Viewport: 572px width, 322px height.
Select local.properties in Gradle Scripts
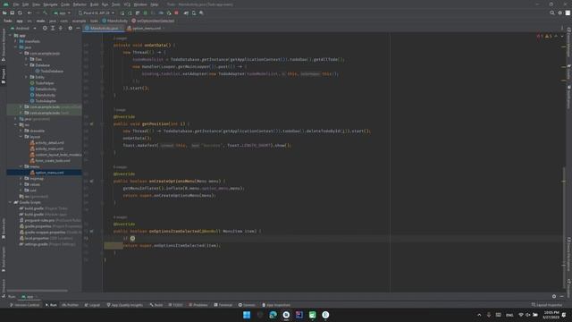[36, 238]
